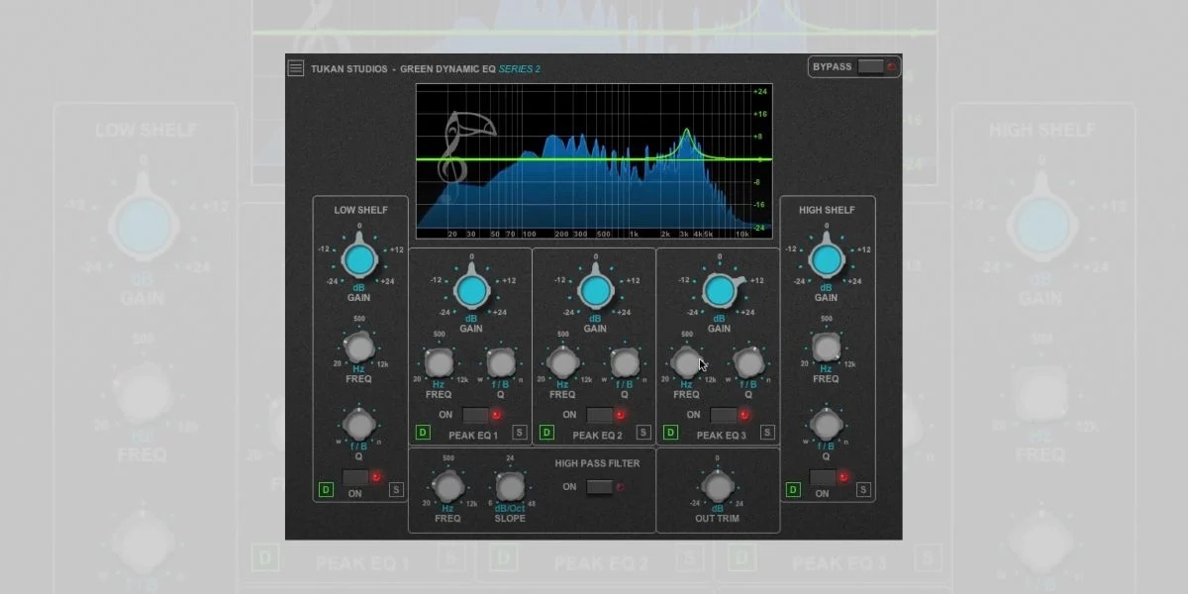Click the Low Shelf GAIN knob

coord(359,260)
